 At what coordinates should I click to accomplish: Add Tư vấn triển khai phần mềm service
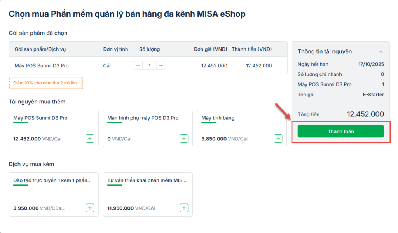pos(184,208)
